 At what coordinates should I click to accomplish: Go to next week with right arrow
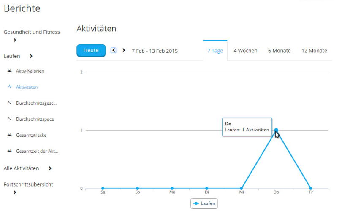(124, 50)
